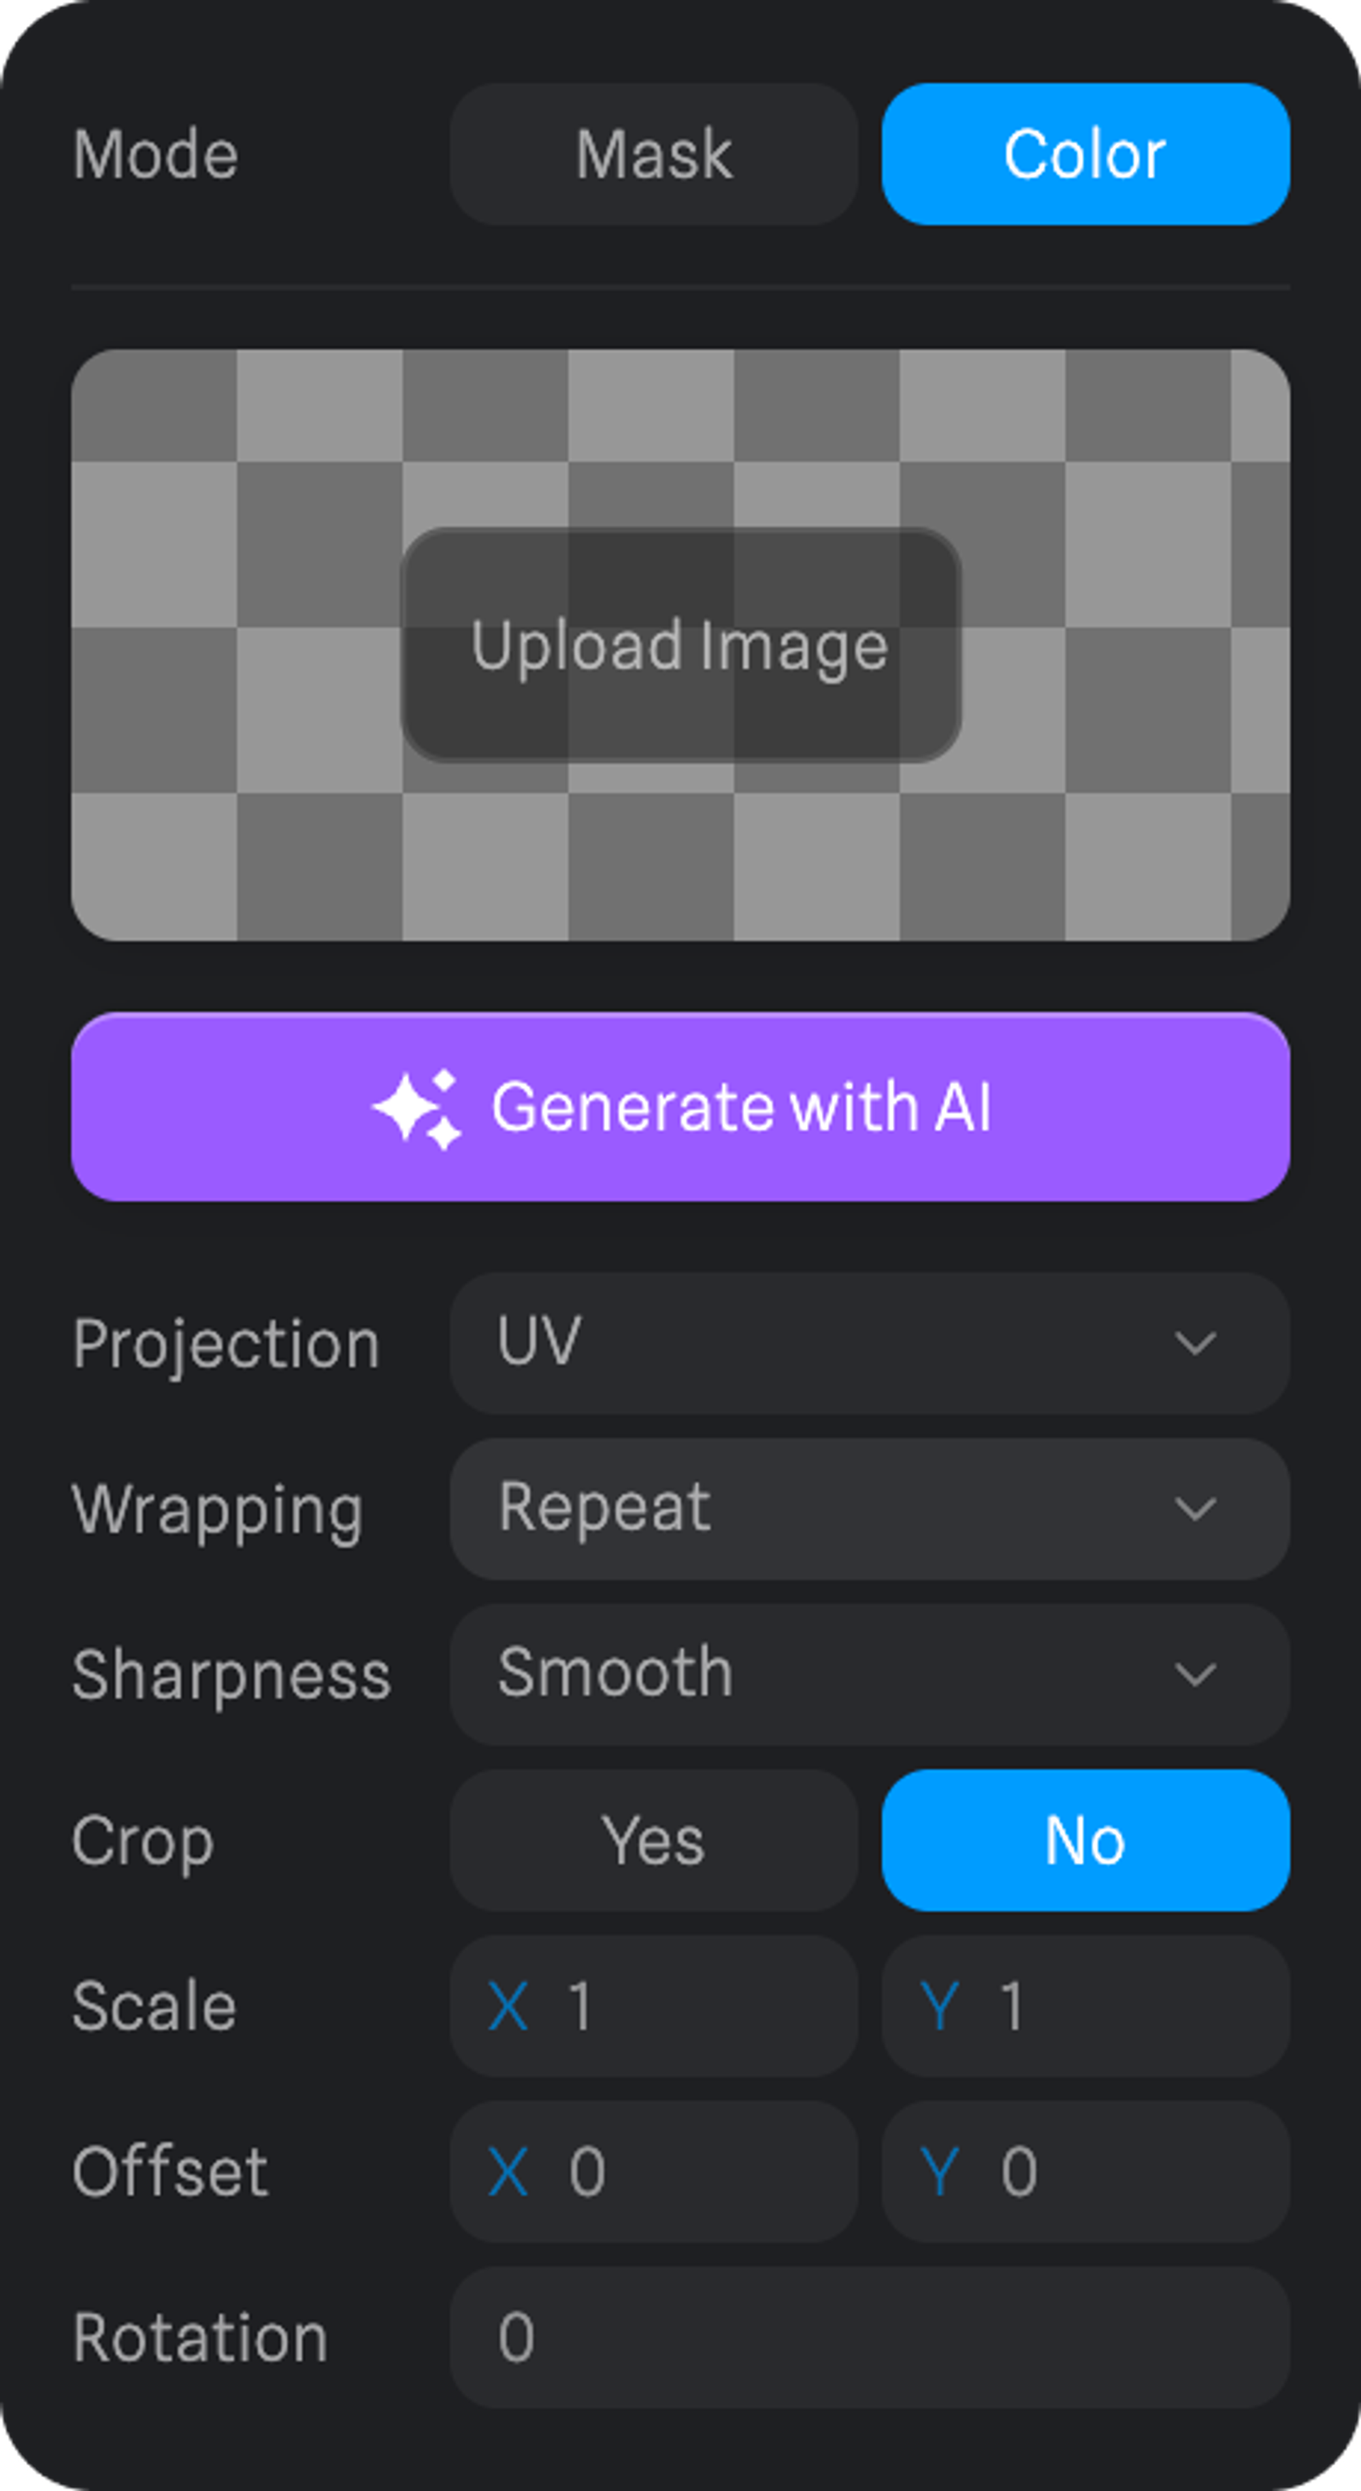Screen dimensions: 1361x2491
Task: Set Mode to Color
Action: coord(1084,154)
